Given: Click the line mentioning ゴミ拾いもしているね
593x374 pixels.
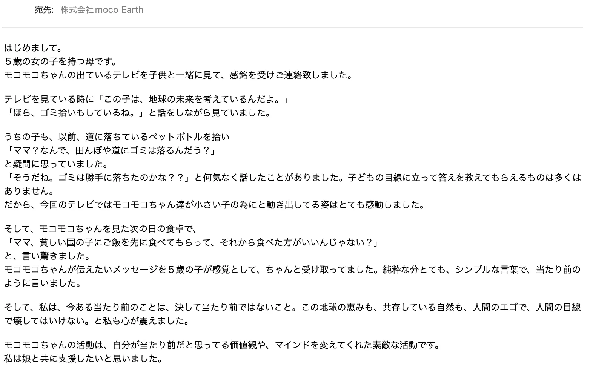Looking at the screenshot, I should (x=138, y=113).
